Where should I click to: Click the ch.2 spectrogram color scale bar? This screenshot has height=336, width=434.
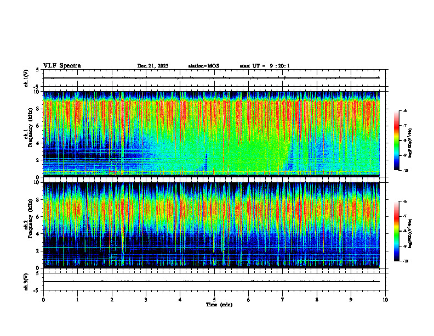pos(397,231)
